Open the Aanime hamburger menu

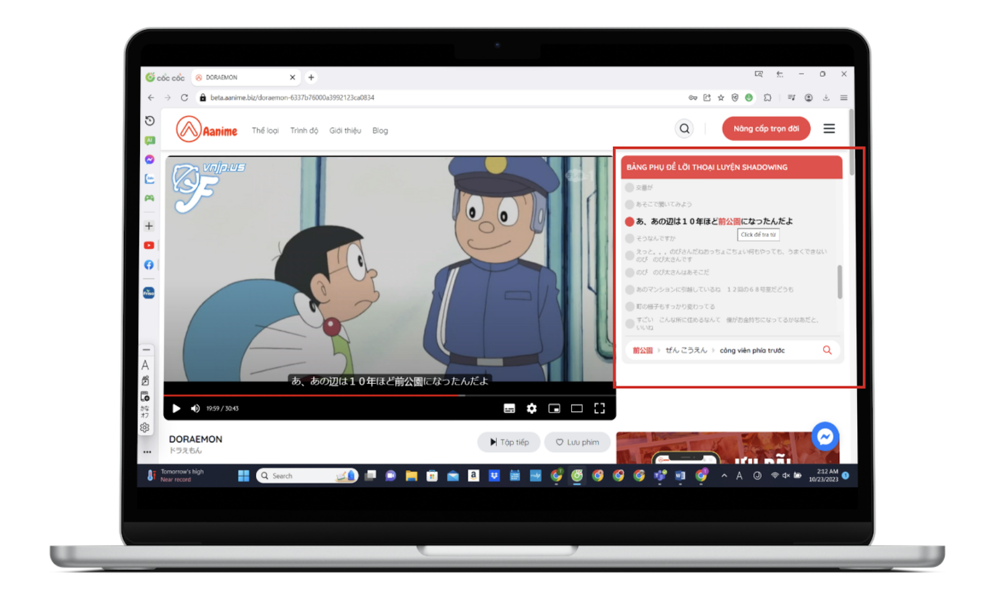coord(829,129)
